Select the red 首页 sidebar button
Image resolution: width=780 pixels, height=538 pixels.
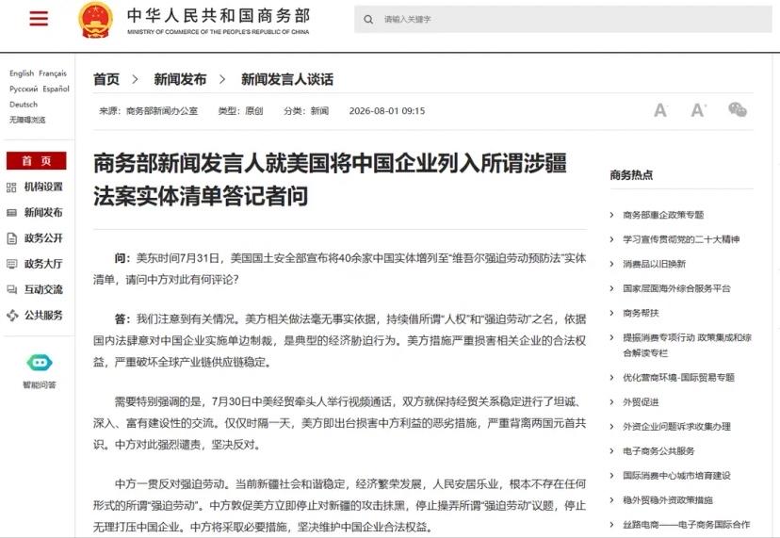click(37, 161)
